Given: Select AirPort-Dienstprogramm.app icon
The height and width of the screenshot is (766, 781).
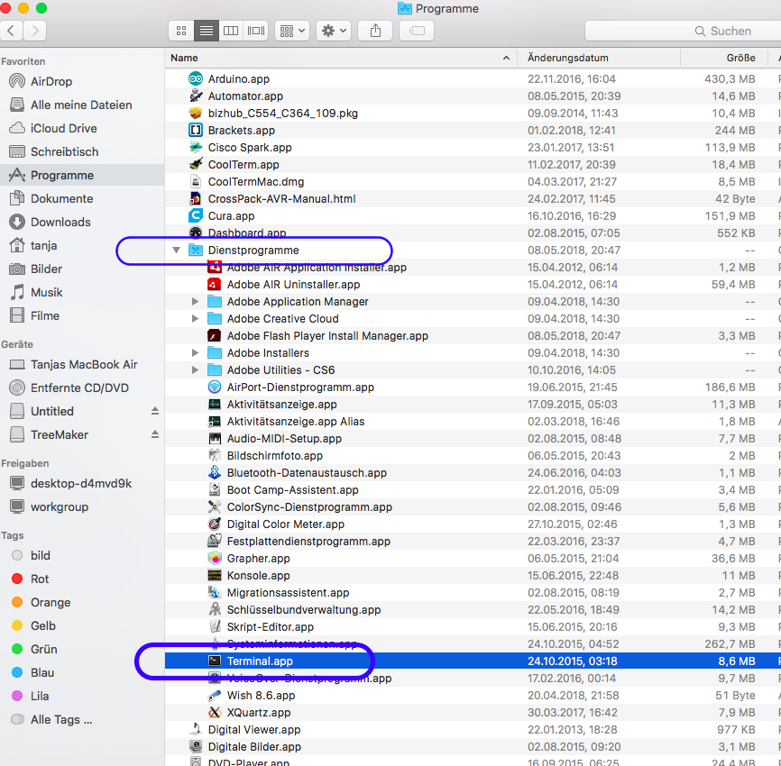Looking at the screenshot, I should click(x=215, y=387).
